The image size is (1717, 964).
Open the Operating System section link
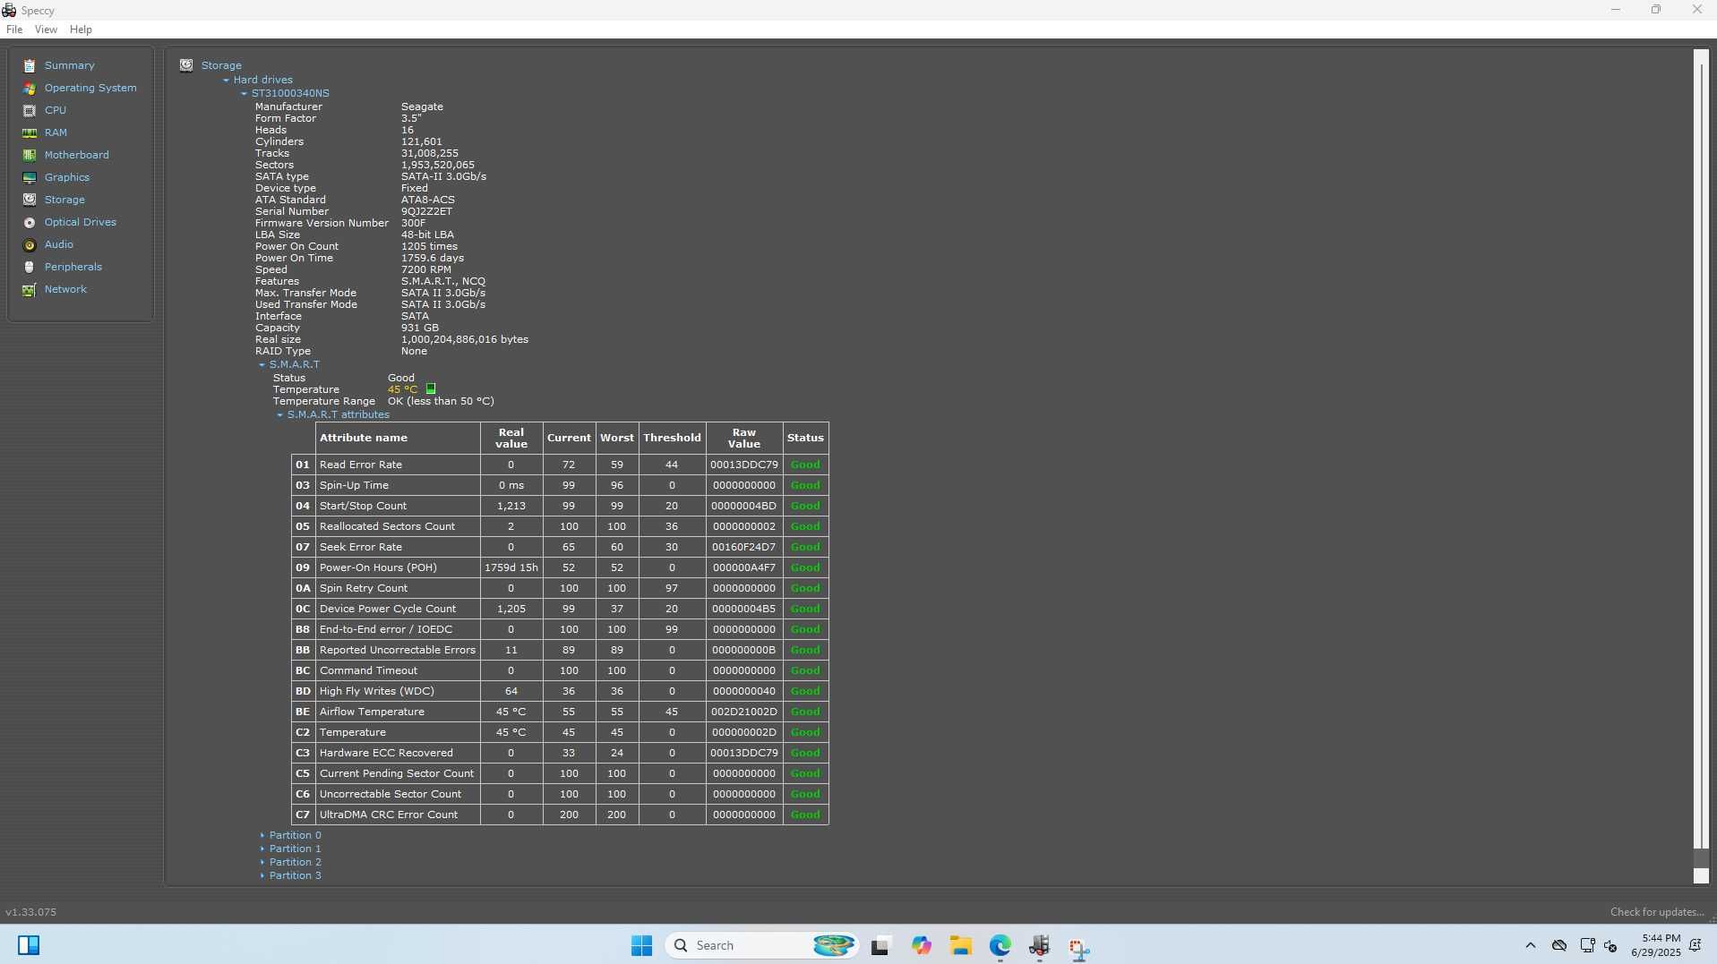[x=90, y=88]
